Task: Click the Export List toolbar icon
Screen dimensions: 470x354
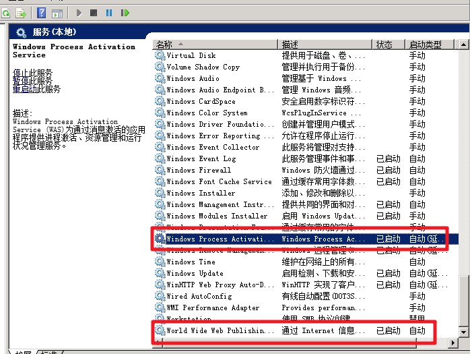Action: [21, 13]
